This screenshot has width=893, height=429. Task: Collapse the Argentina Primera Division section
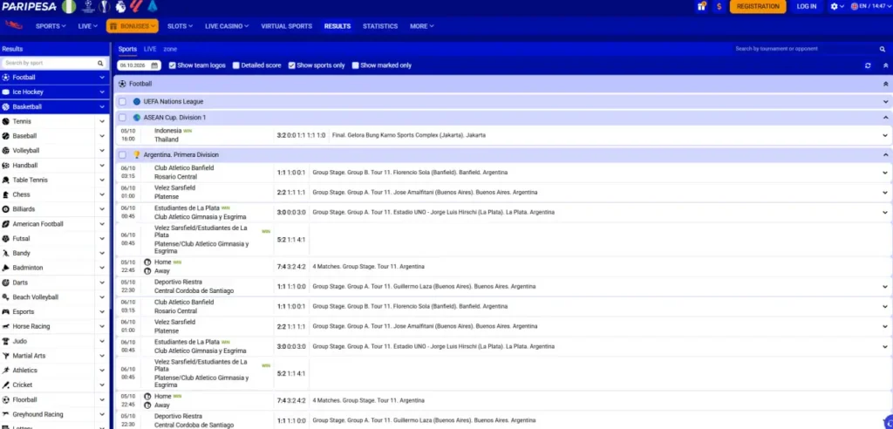pos(886,155)
